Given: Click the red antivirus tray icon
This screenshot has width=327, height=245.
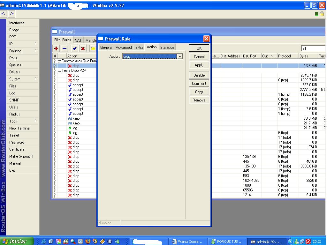Looking at the screenshot, I should (308, 241).
